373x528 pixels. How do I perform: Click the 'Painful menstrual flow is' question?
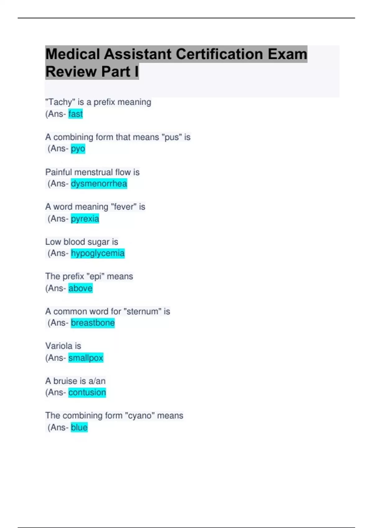pyautogui.click(x=92, y=172)
